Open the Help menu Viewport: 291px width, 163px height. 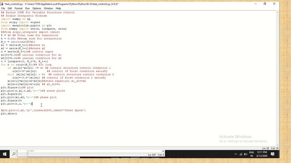(x=58, y=8)
